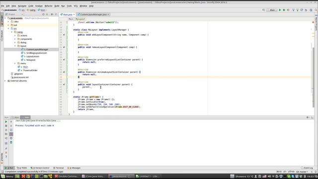Click the Make Project build icon
The height and width of the screenshot is (179, 318).
(263, 10)
